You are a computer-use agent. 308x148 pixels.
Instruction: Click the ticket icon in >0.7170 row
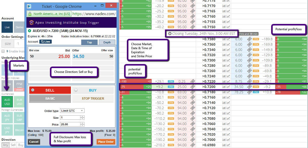point(193,6)
